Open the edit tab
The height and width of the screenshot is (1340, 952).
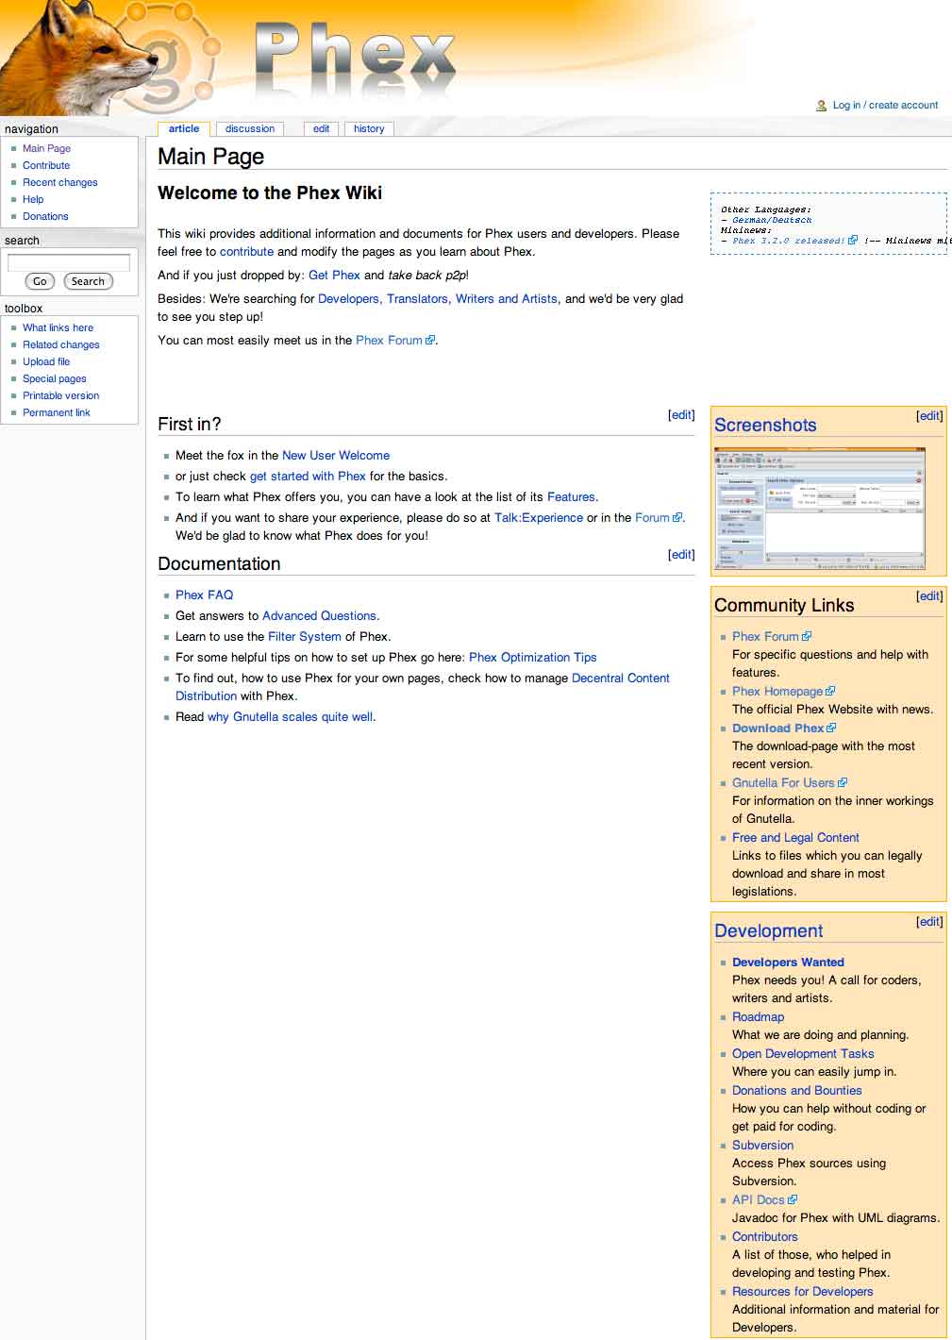(x=322, y=129)
